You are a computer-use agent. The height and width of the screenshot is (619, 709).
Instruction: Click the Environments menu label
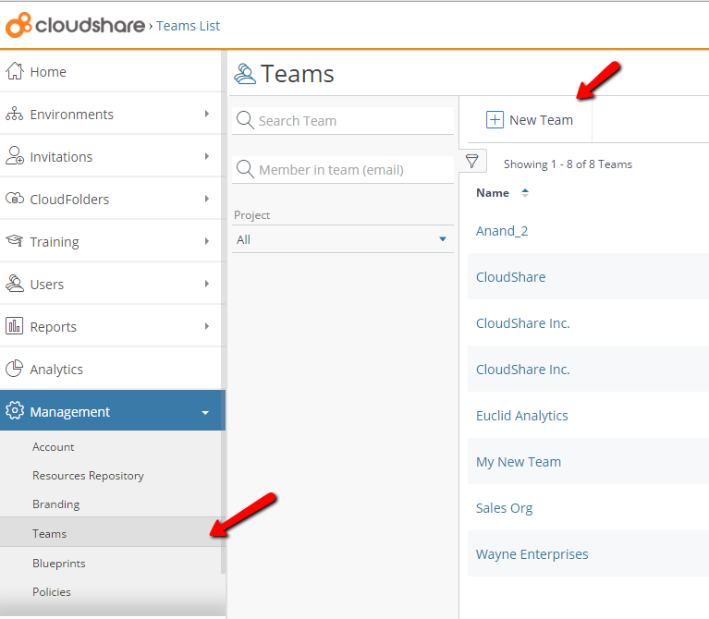(71, 115)
